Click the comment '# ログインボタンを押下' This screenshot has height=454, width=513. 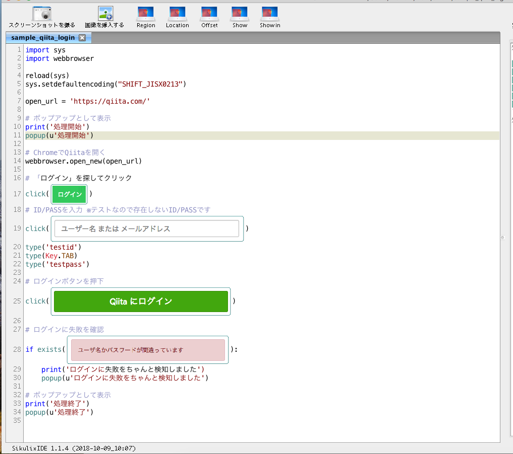(x=65, y=281)
